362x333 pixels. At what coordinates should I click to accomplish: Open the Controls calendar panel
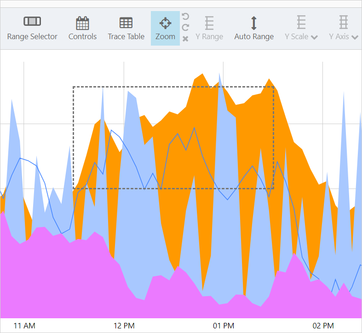click(x=82, y=28)
